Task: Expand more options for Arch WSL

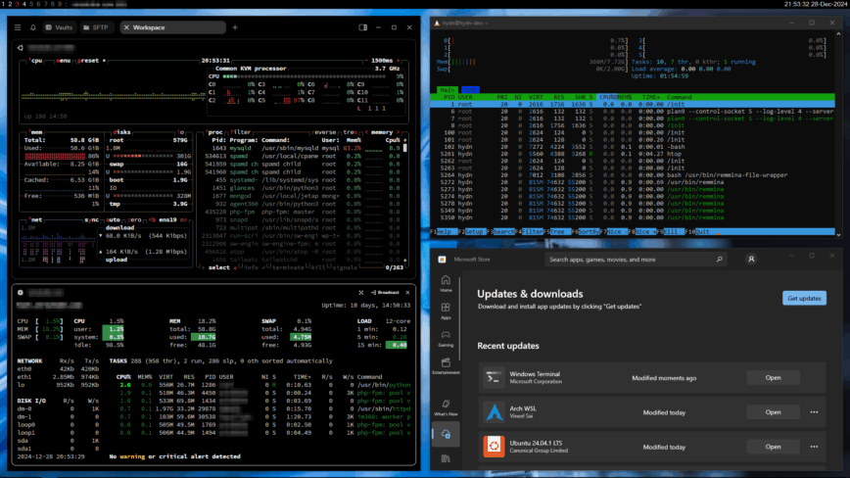Action: [813, 412]
